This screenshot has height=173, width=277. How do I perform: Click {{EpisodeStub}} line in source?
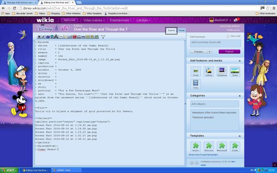pos(46,146)
